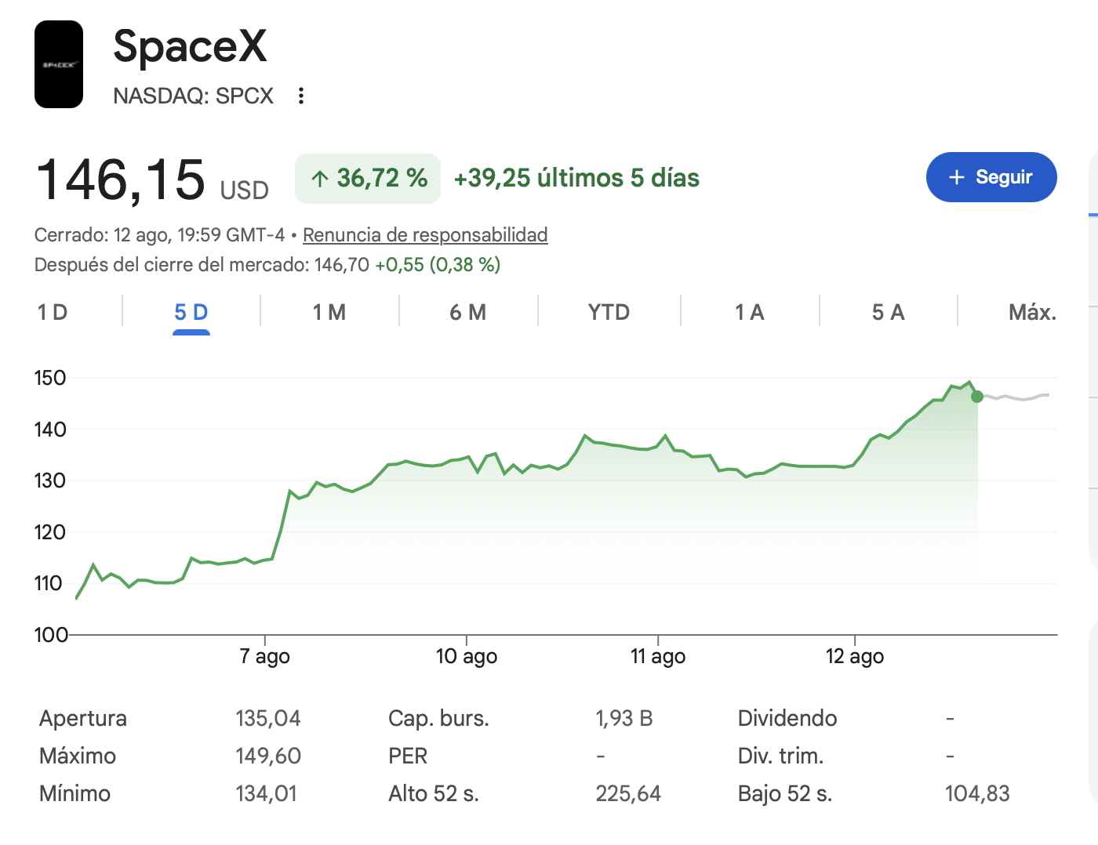Click the SpaceX black logo icon
Viewport: 1098px width, 845px height.
[59, 64]
